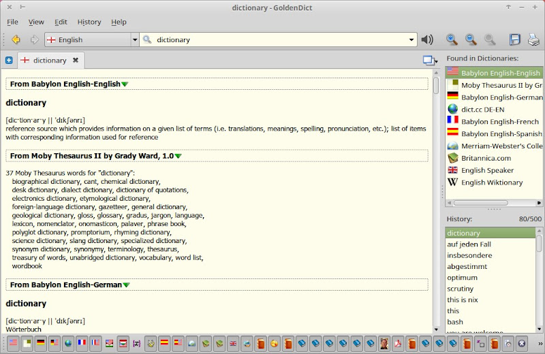Collapse the Babylon English-English article
Screen dimensions: 545x354
click(125, 84)
